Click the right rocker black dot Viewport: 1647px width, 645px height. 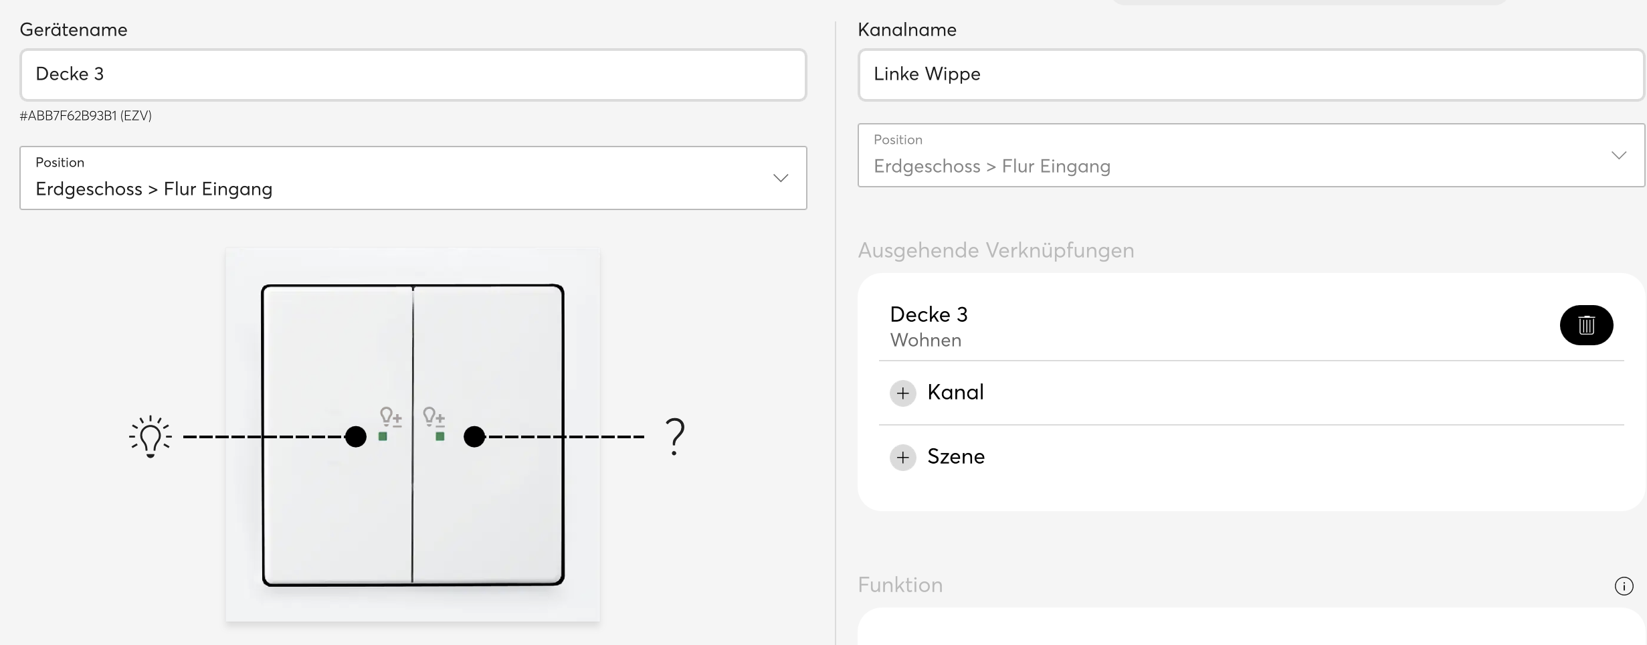coord(474,437)
